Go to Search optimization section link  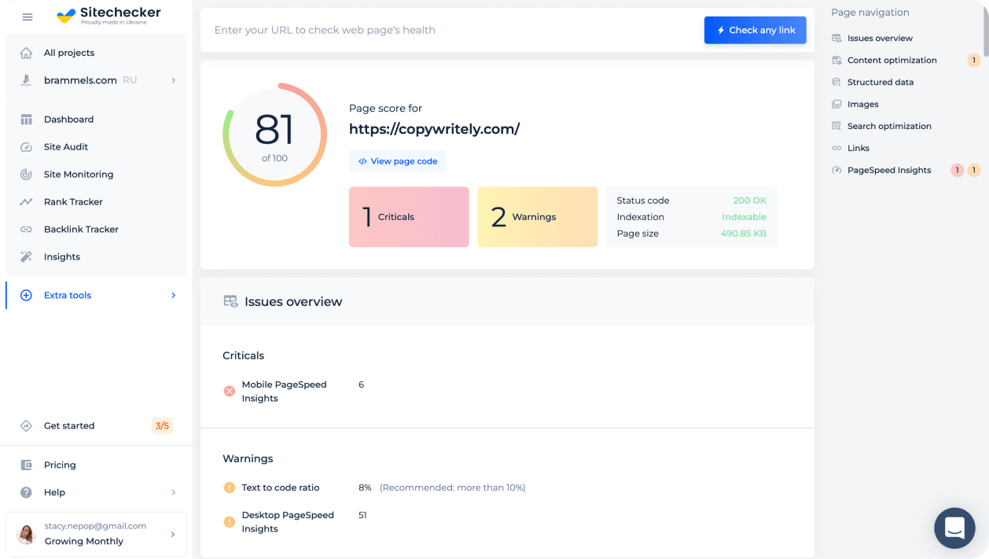(889, 127)
